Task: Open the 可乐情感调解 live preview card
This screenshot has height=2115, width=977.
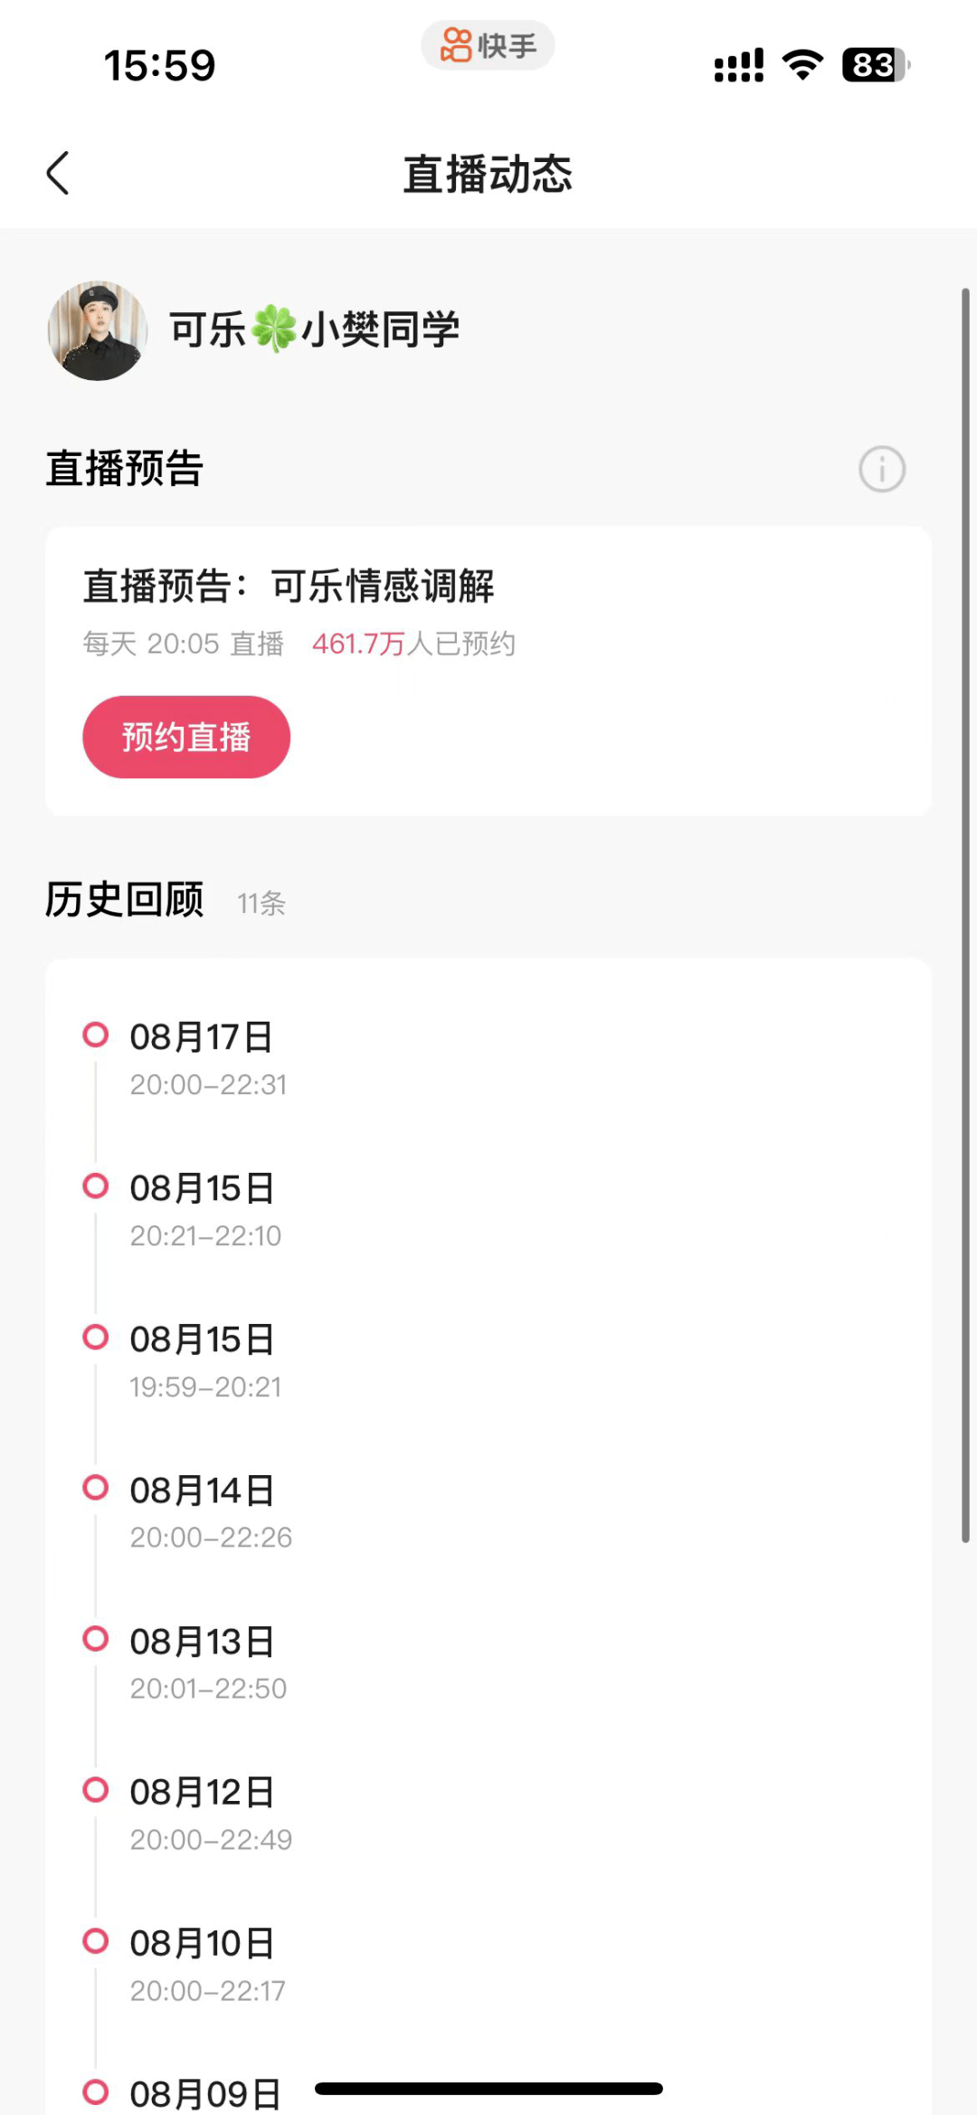Action: point(488,671)
